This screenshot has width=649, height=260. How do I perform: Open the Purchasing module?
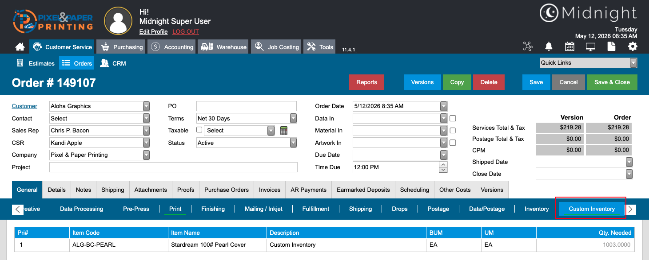tap(121, 47)
